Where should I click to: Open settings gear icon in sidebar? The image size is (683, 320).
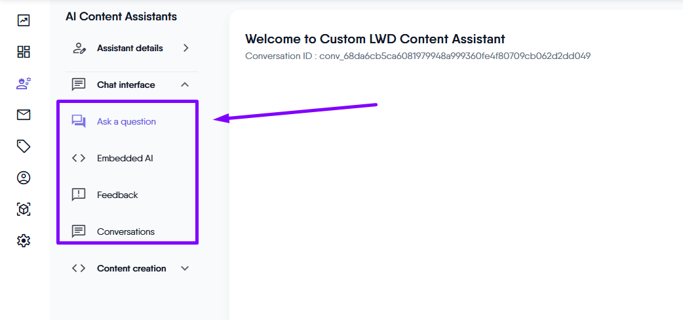pos(24,241)
